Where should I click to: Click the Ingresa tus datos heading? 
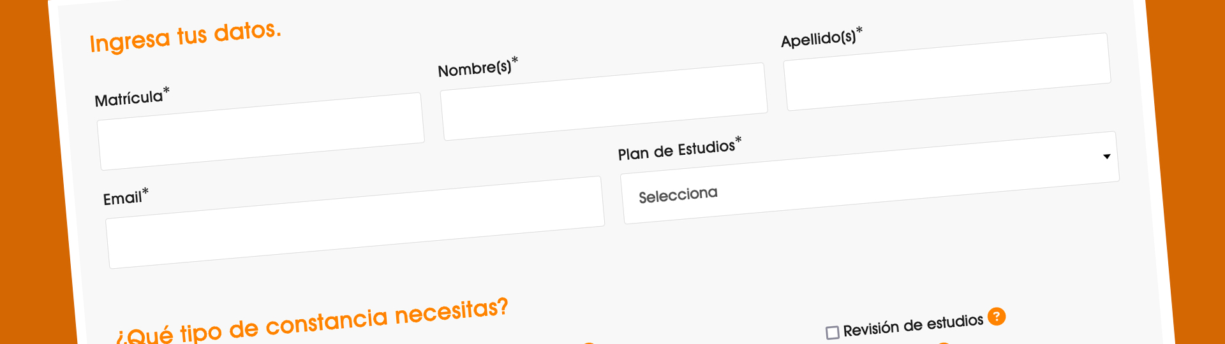[185, 37]
